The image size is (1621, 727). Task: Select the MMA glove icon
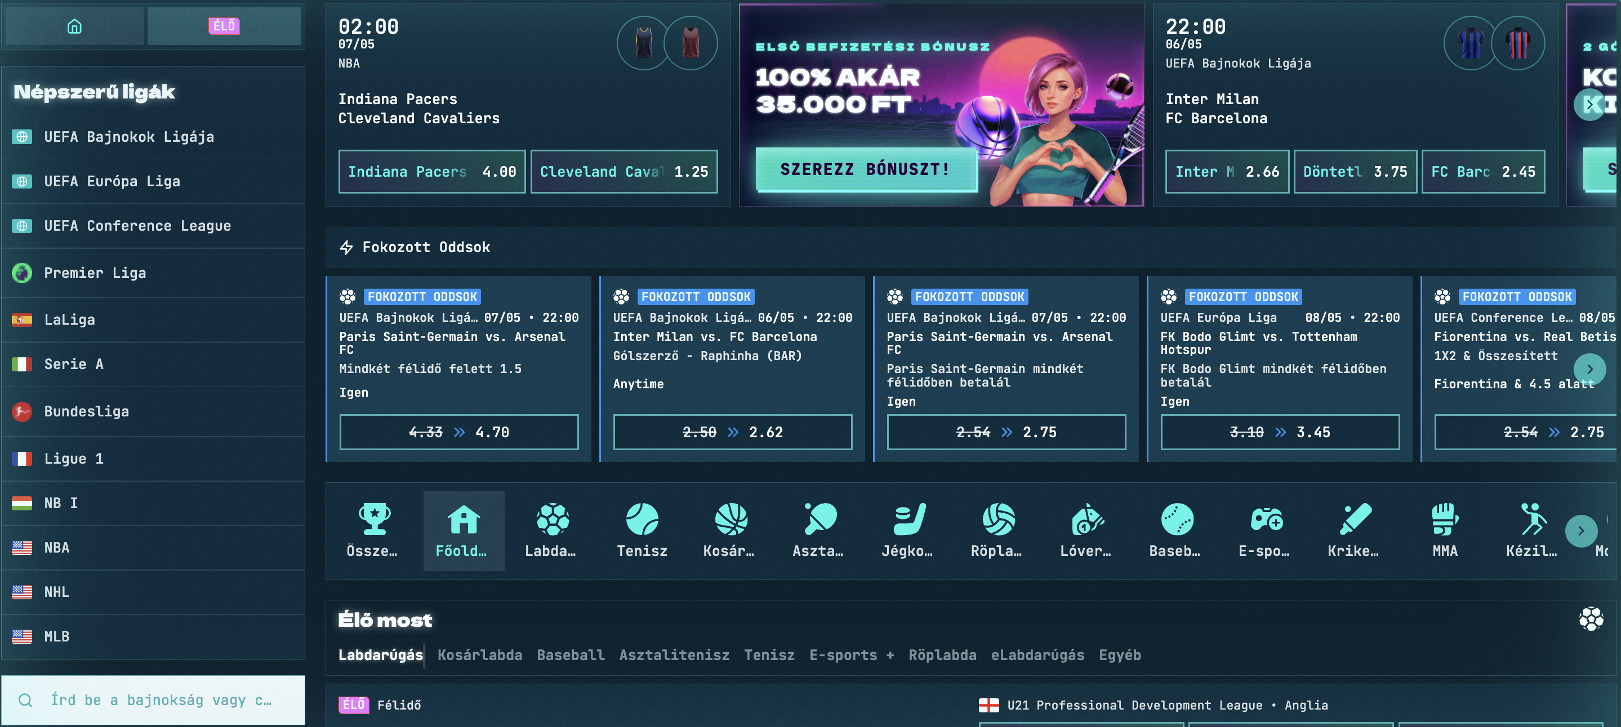coord(1444,531)
